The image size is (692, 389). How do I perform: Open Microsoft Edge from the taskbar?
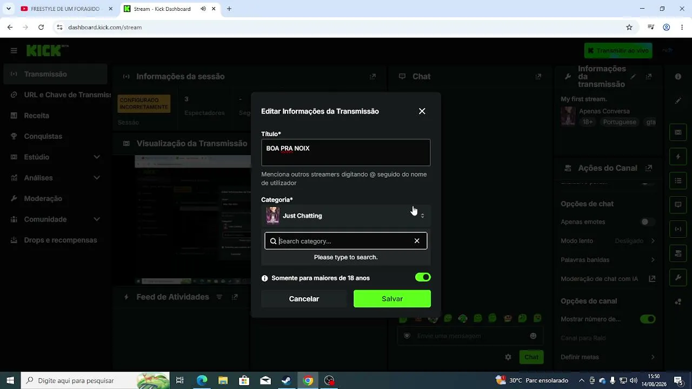(x=202, y=380)
